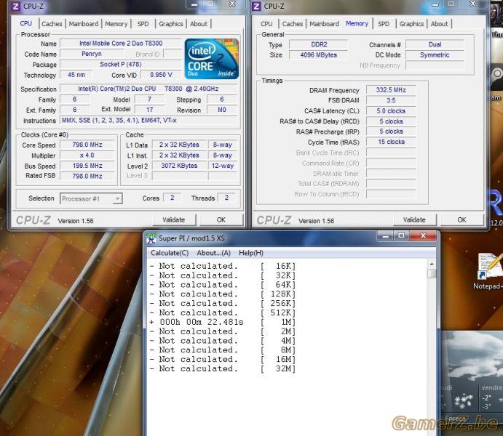This screenshot has height=436, width=503.
Task: Close the right CPU-Z window
Action: pyautogui.click(x=472, y=4)
